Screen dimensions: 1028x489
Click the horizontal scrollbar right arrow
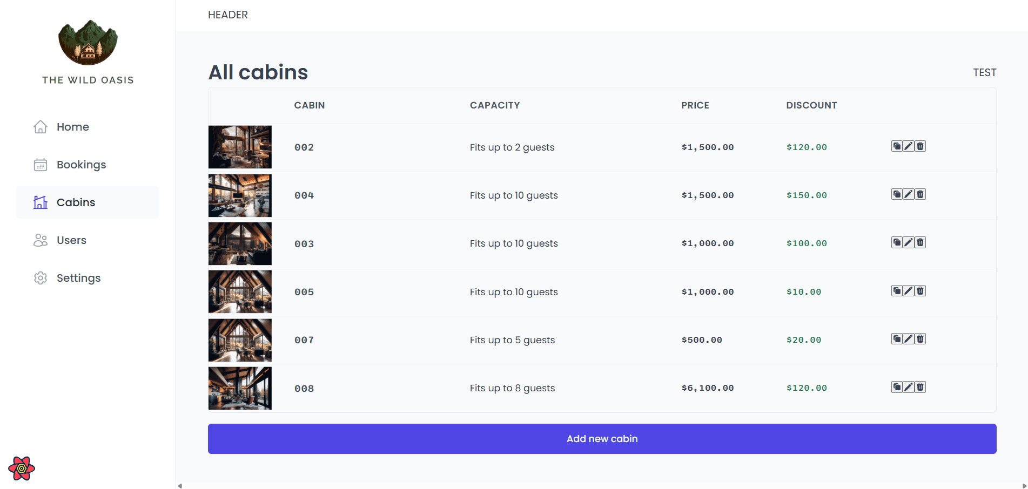(1024, 486)
